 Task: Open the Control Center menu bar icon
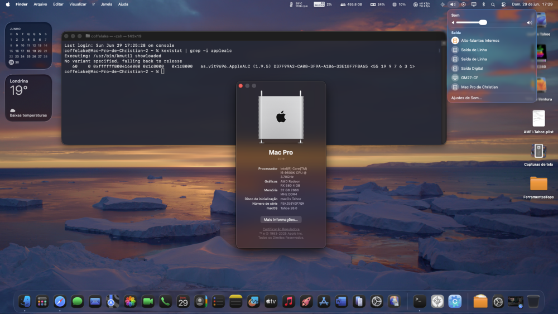(503, 4)
